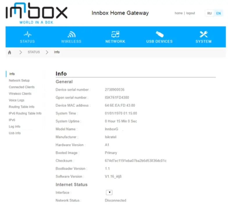Click system time 01/01/1970 01:15:00

pos(121,113)
